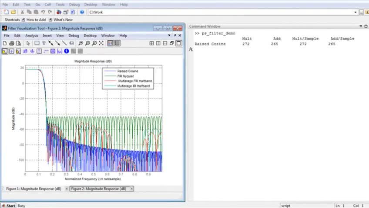Create new file from MATLAB main toolbar
Image resolution: width=369 pixels, height=208 pixels.
[x=7, y=12]
